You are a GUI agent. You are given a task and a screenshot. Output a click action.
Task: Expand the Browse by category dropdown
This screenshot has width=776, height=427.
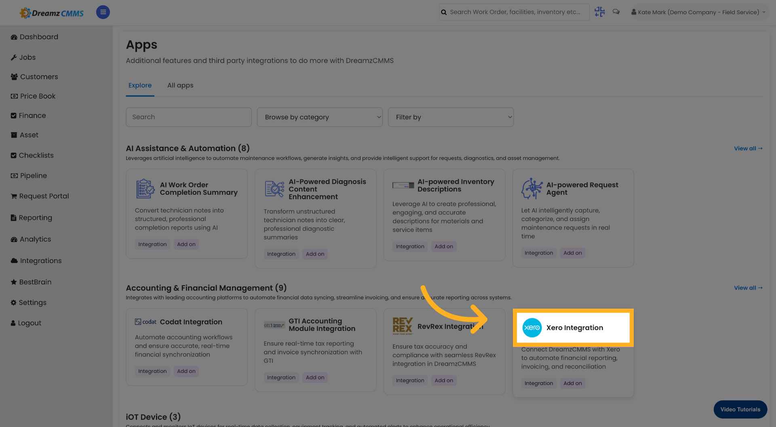click(319, 117)
